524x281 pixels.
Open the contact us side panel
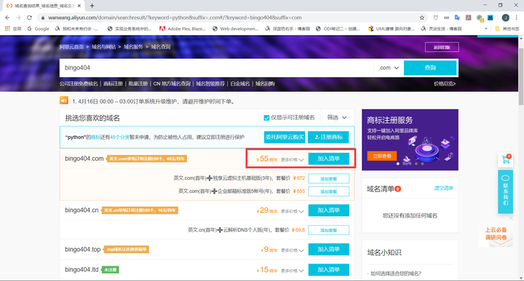[x=505, y=191]
